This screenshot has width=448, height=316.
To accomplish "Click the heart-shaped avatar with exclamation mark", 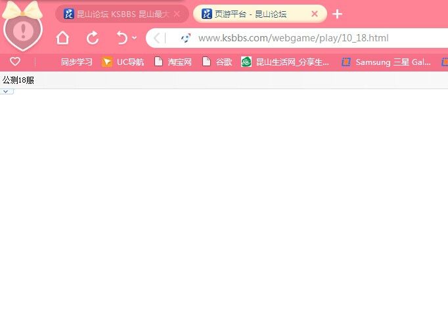I will [23, 31].
